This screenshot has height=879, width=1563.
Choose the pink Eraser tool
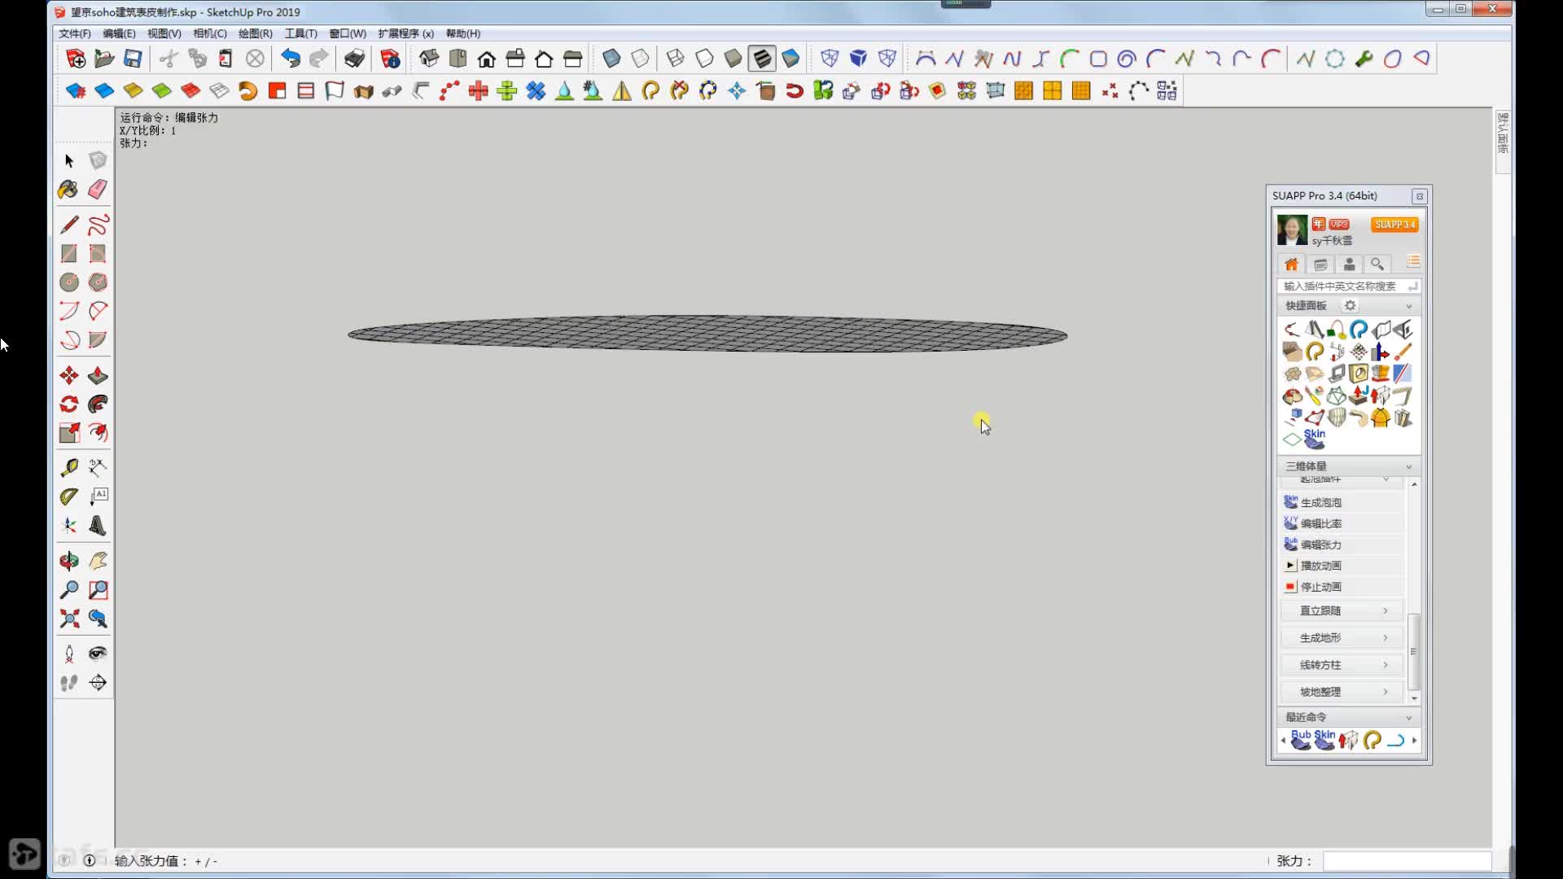[98, 190]
